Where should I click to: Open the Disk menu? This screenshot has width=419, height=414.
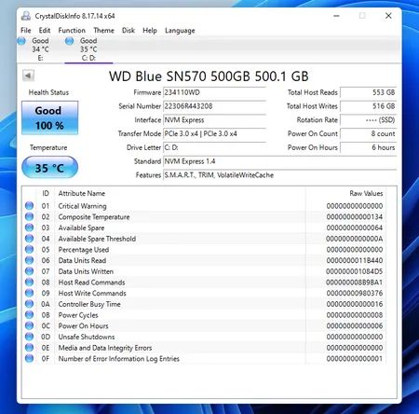(128, 31)
